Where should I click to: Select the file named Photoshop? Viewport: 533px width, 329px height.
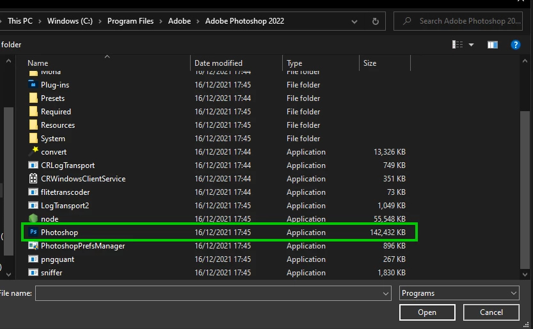(60, 233)
